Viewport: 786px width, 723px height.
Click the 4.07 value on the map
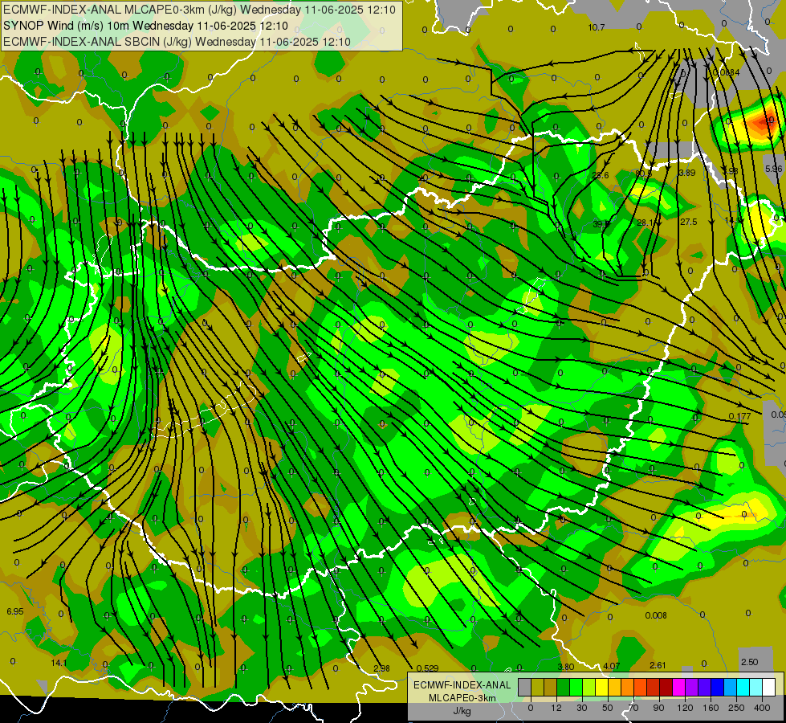[x=612, y=666]
